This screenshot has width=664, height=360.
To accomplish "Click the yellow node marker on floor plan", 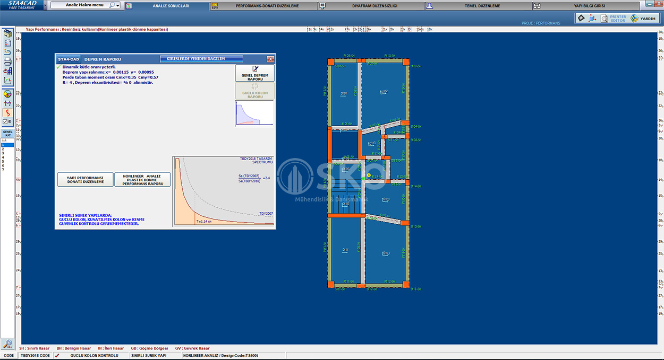I will pos(369,175).
